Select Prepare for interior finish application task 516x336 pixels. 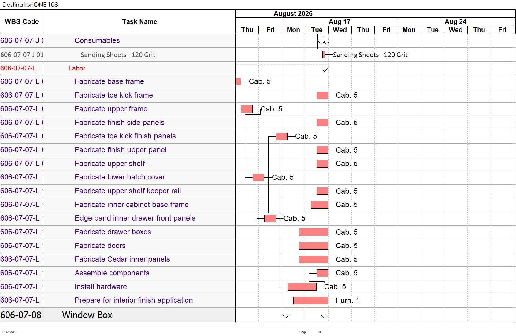coord(134,300)
